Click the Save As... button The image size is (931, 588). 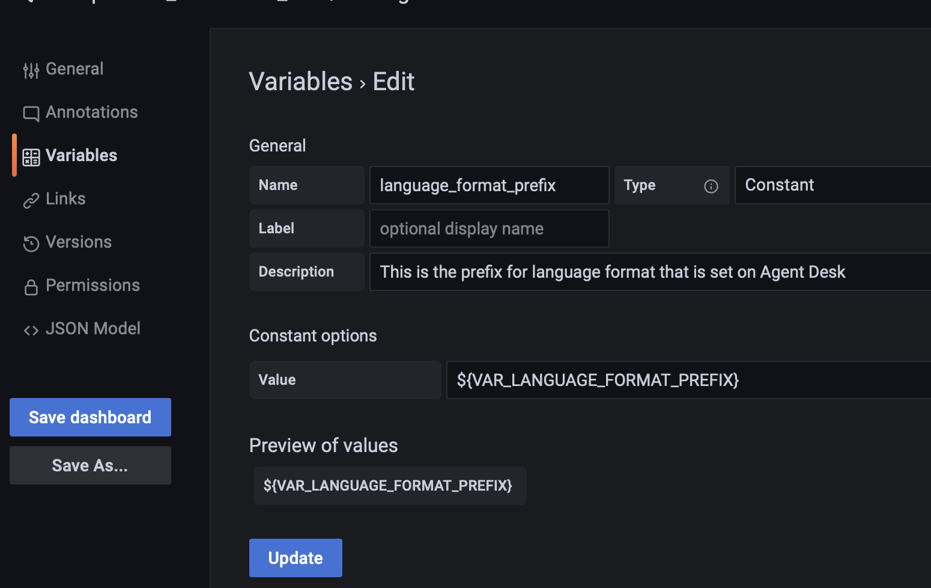pyautogui.click(x=90, y=465)
